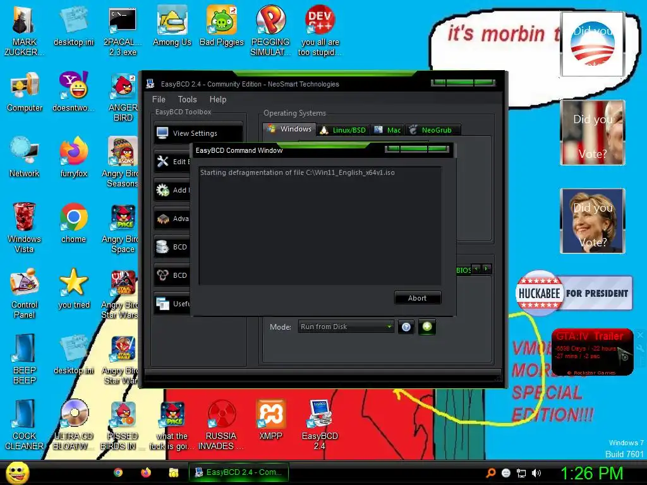Click the EasyBCD Command Window title bar
This screenshot has height=485, width=647.
pyautogui.click(x=322, y=150)
